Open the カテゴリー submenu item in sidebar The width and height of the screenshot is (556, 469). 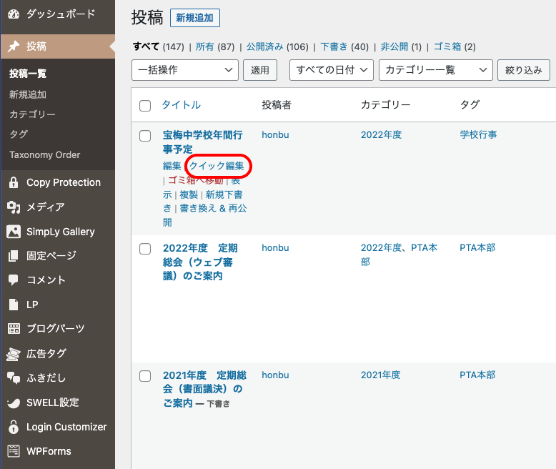point(32,114)
